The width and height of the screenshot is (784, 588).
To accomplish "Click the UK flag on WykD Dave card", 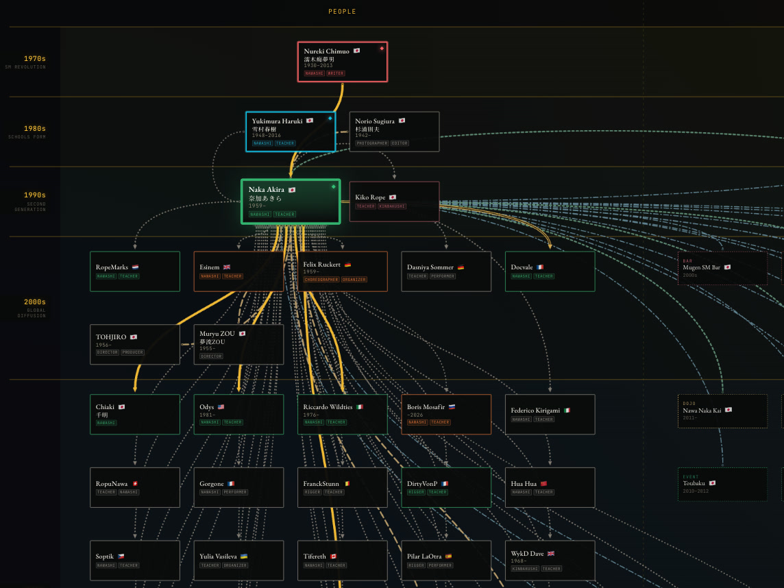I will pyautogui.click(x=551, y=554).
